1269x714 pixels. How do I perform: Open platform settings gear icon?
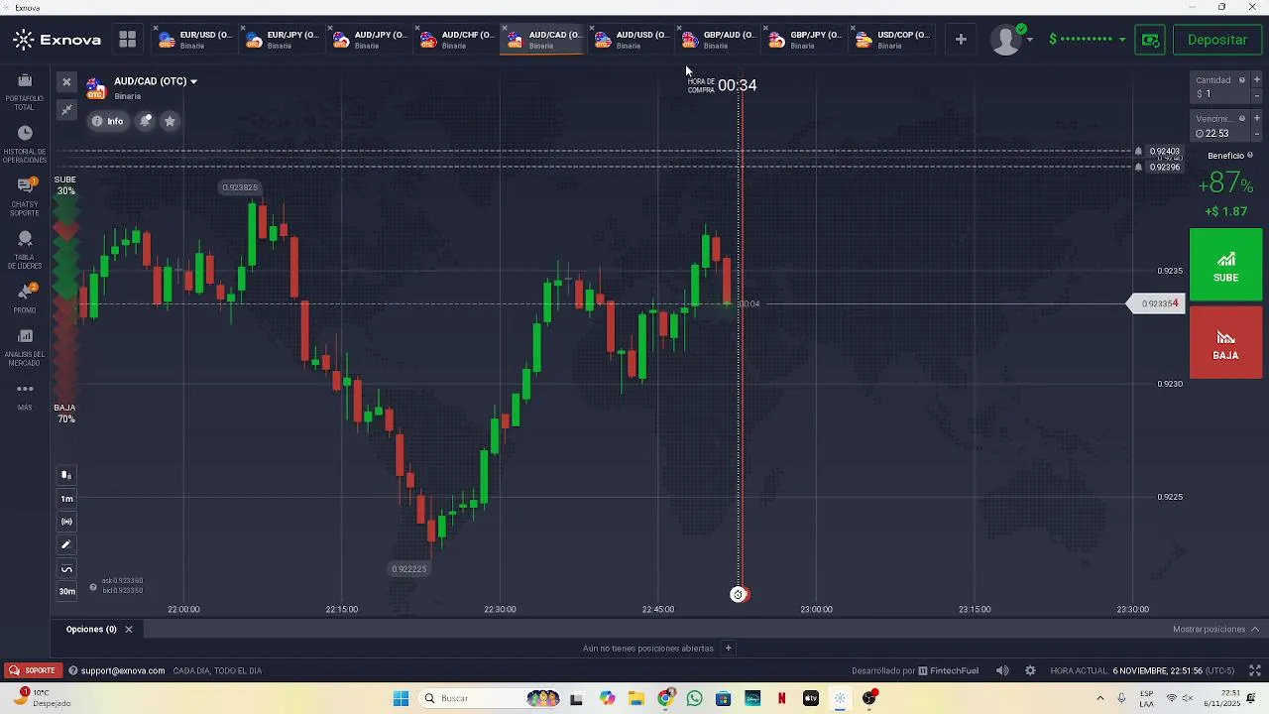pyautogui.click(x=1030, y=670)
